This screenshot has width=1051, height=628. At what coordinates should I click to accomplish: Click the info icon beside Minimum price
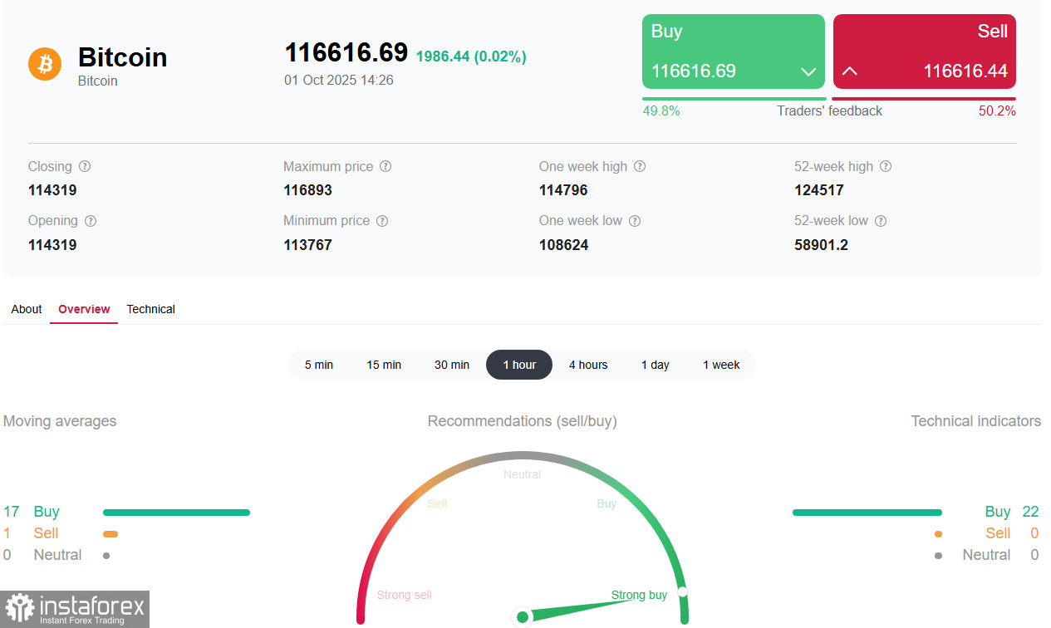(382, 221)
